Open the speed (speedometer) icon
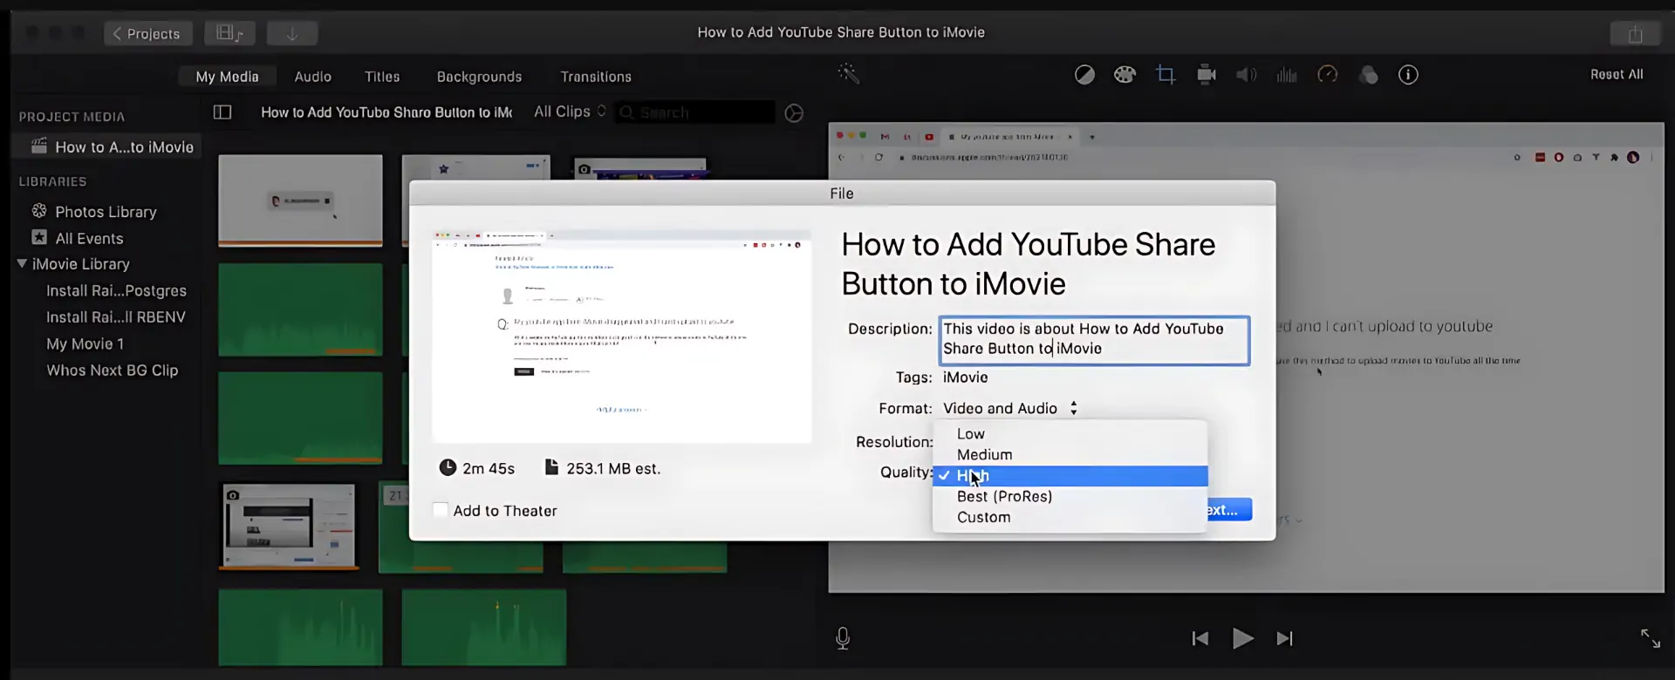The image size is (1675, 680). click(1327, 75)
